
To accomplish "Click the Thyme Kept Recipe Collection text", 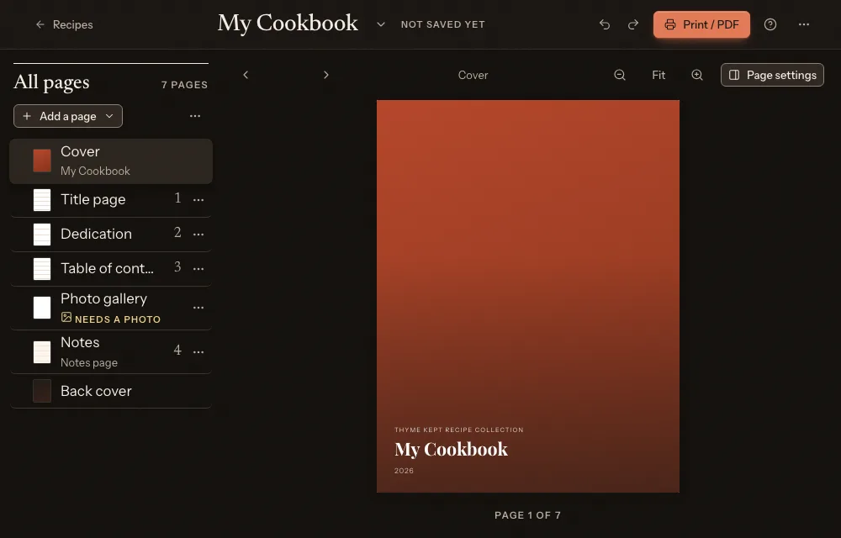I will point(458,430).
